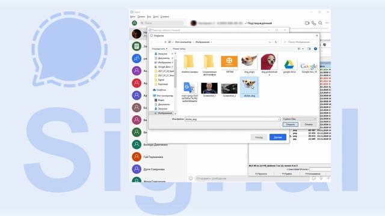Select Видео under Этот компьютер

159,100
